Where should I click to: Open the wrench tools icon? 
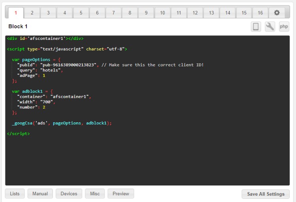point(270,26)
